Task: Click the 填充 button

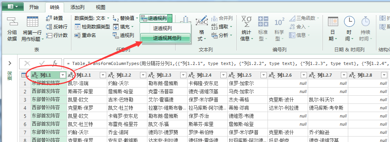Action: [x=123, y=27]
